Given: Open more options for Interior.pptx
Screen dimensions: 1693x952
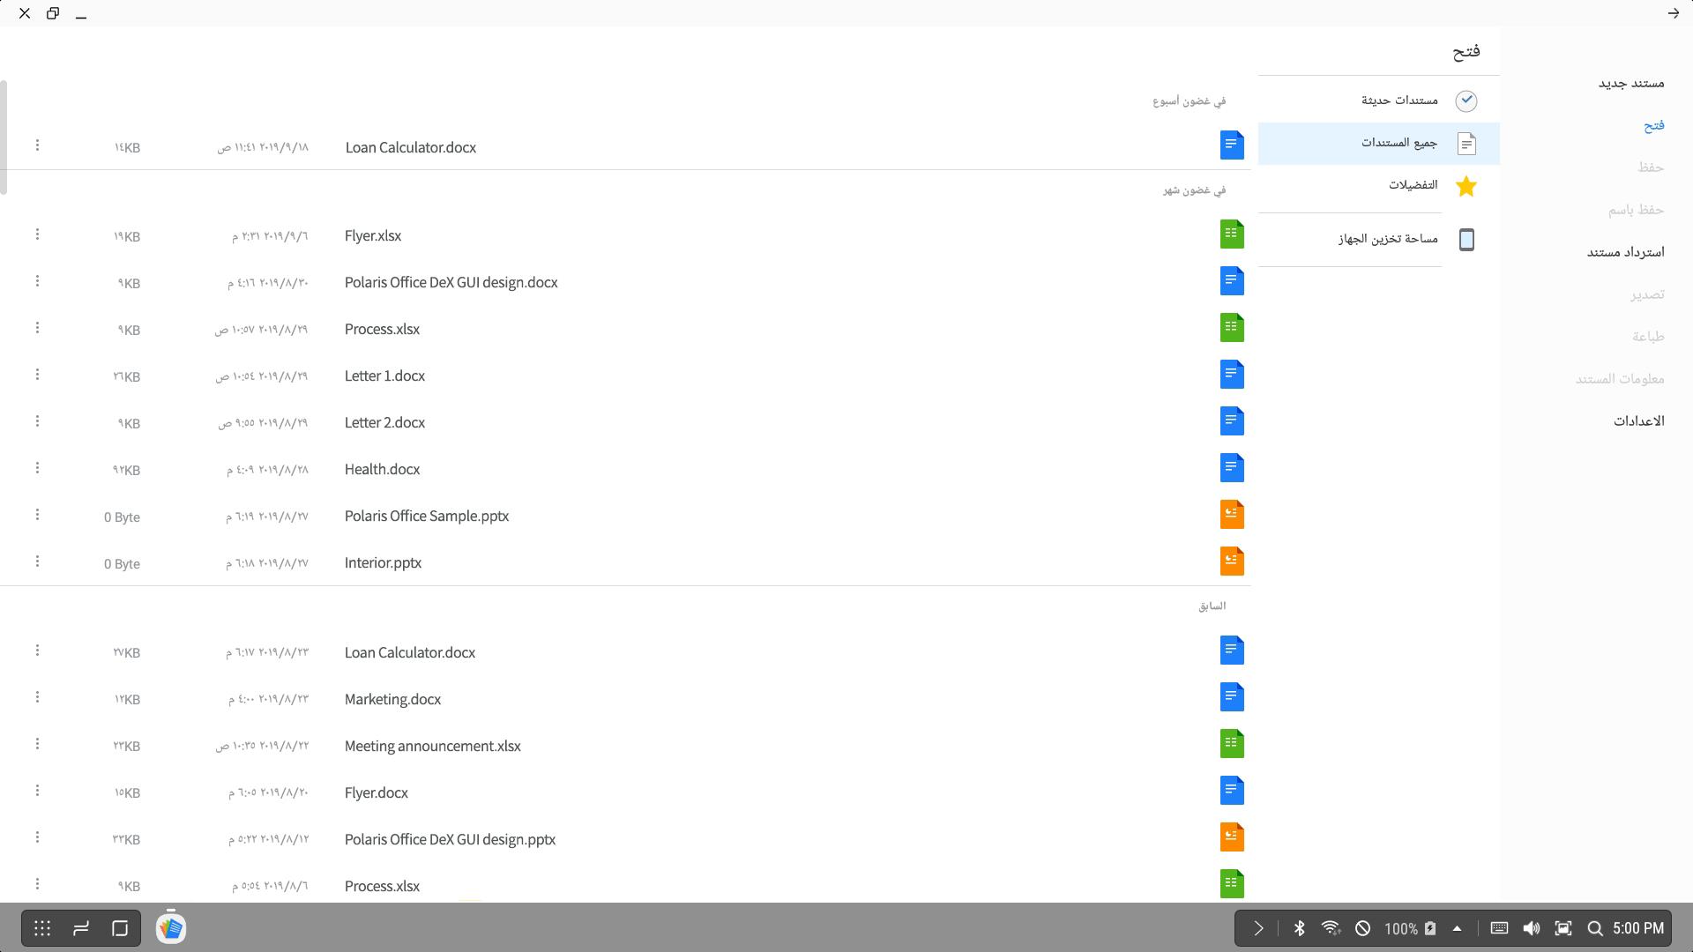Looking at the screenshot, I should tap(37, 562).
